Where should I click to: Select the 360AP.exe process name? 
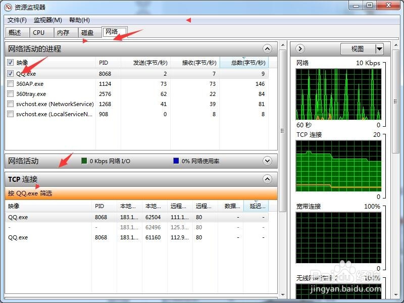tap(30, 84)
